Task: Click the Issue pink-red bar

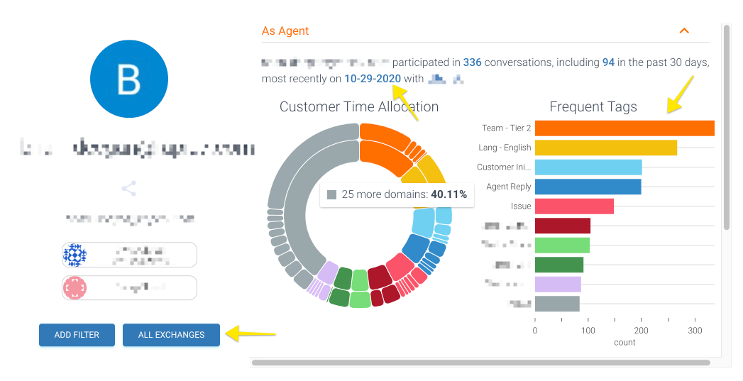Action: (574, 206)
